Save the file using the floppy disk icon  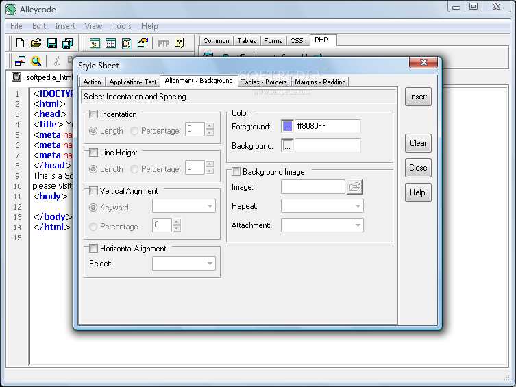coord(52,43)
